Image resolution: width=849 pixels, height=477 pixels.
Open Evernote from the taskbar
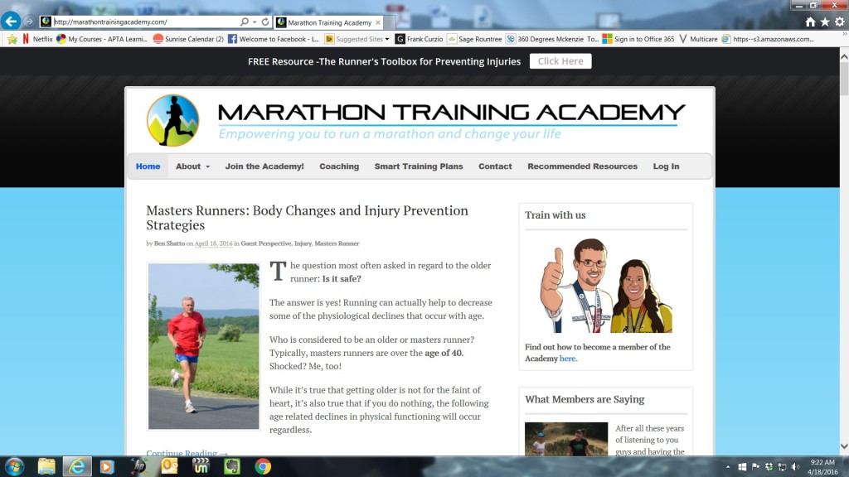[232, 466]
